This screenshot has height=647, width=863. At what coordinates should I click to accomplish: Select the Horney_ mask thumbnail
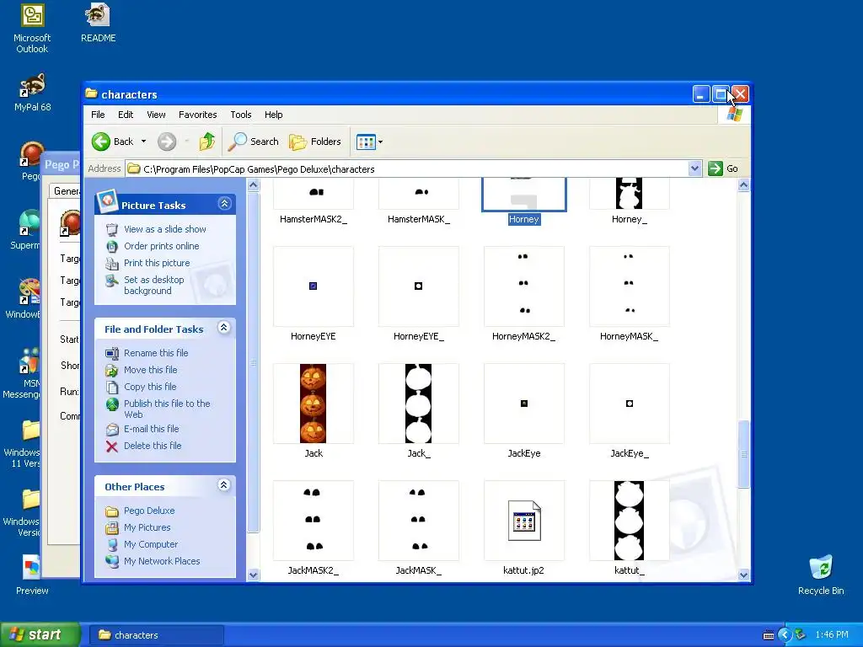click(x=629, y=193)
